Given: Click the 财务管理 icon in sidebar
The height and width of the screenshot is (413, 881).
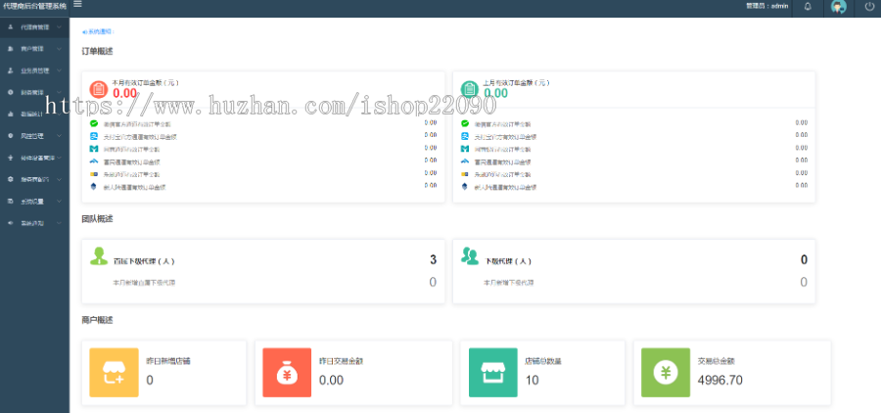Looking at the screenshot, I should (x=11, y=92).
